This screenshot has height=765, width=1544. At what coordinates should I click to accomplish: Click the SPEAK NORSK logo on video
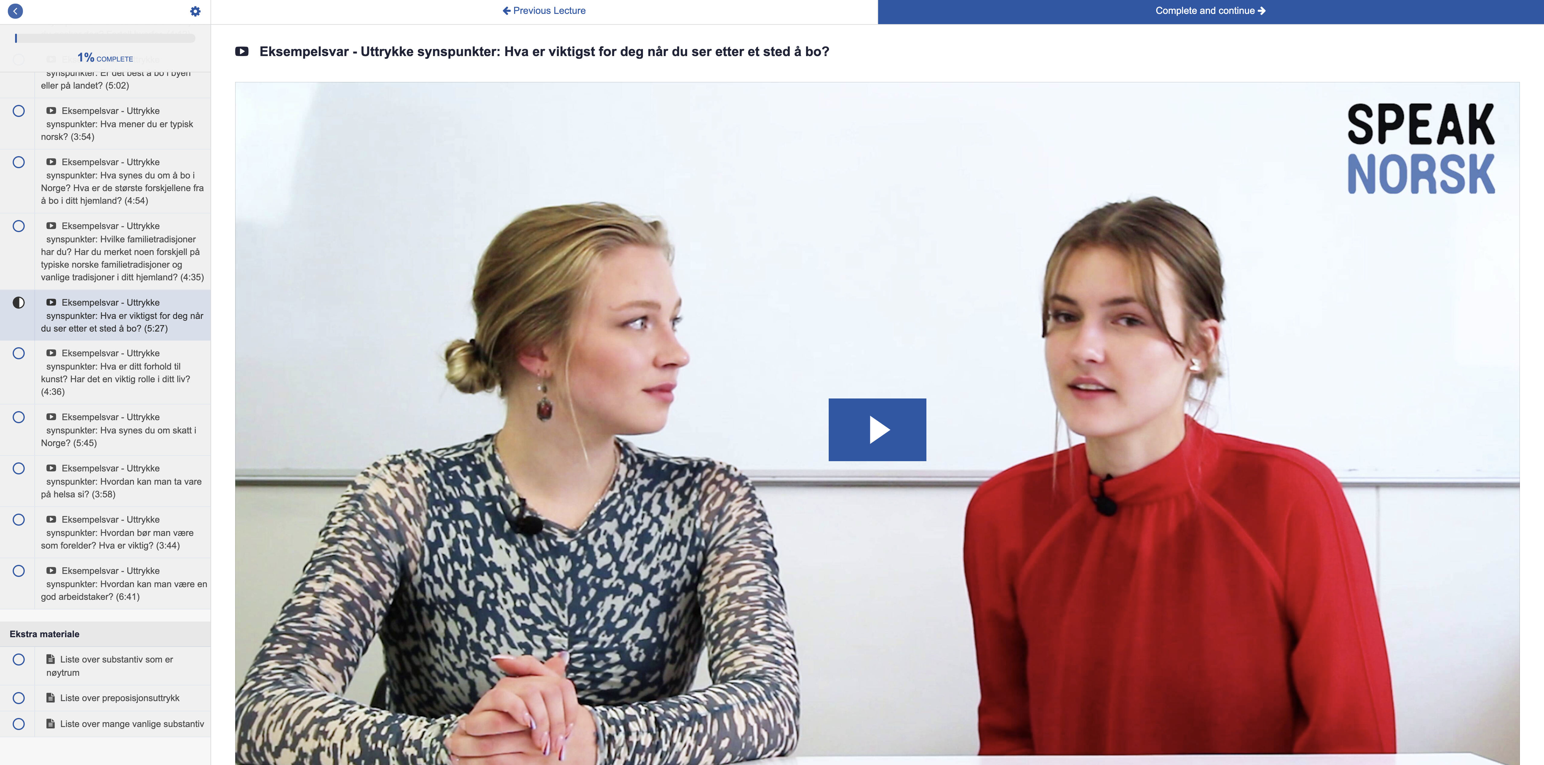pyautogui.click(x=1421, y=149)
